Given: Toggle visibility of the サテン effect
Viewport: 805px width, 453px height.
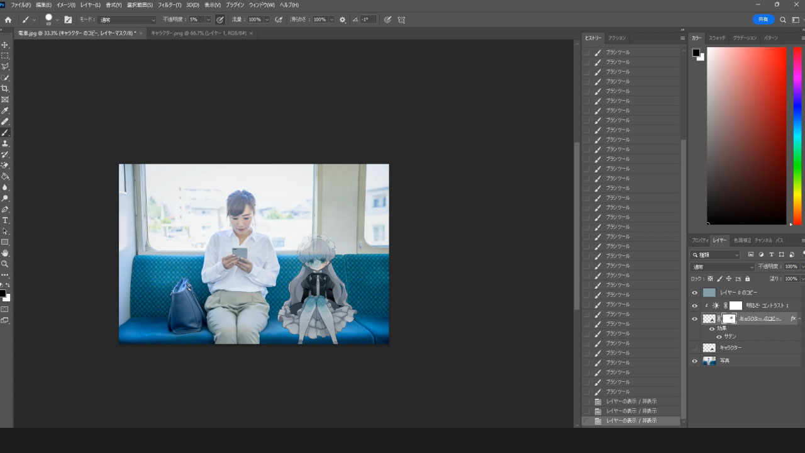Looking at the screenshot, I should [x=719, y=337].
